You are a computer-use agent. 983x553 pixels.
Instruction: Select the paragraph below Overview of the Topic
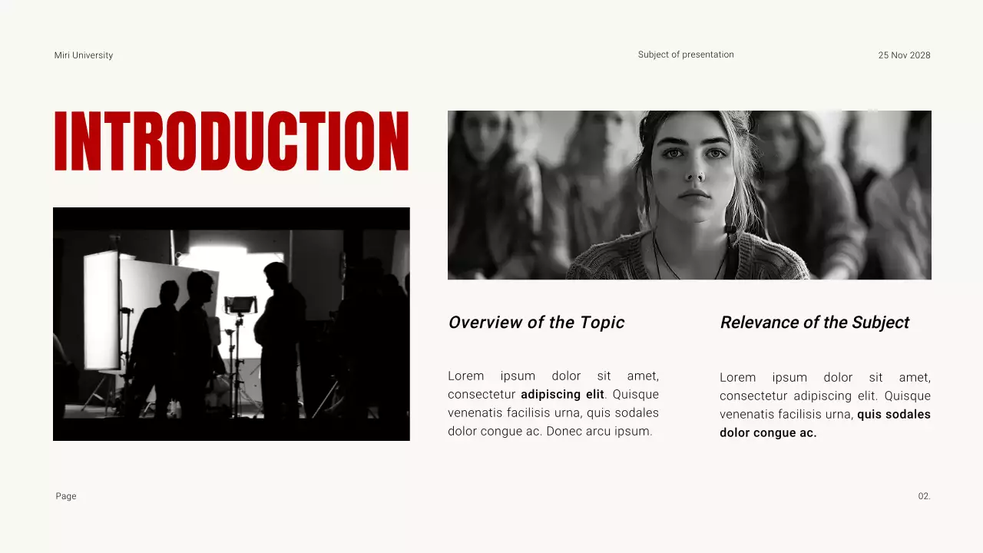pyautogui.click(x=553, y=404)
